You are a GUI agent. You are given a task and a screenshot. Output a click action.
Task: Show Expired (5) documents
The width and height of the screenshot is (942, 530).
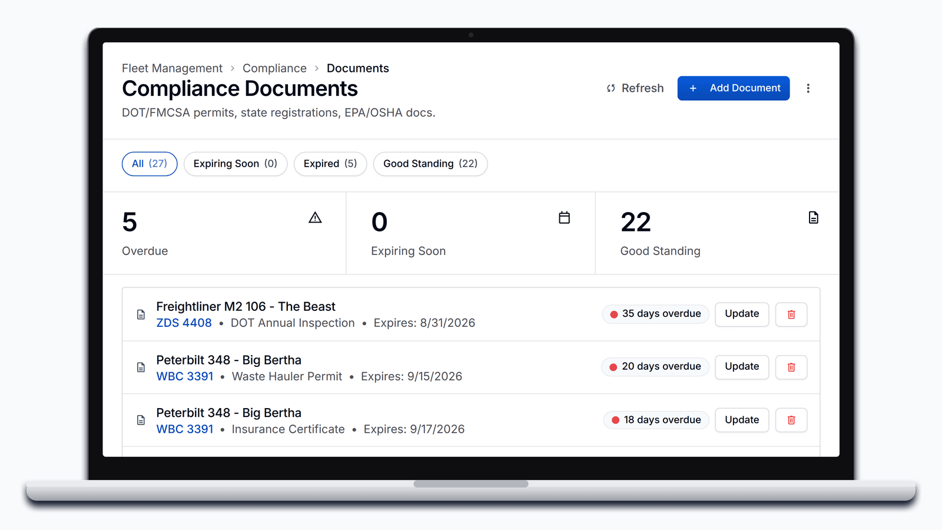tap(330, 164)
